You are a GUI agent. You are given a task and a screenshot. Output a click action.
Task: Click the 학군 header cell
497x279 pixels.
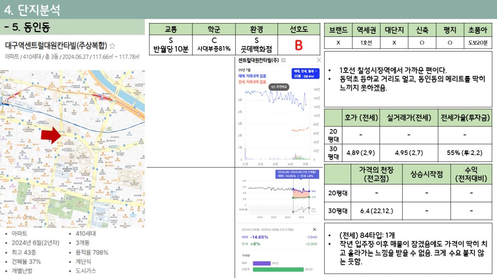[214, 29]
